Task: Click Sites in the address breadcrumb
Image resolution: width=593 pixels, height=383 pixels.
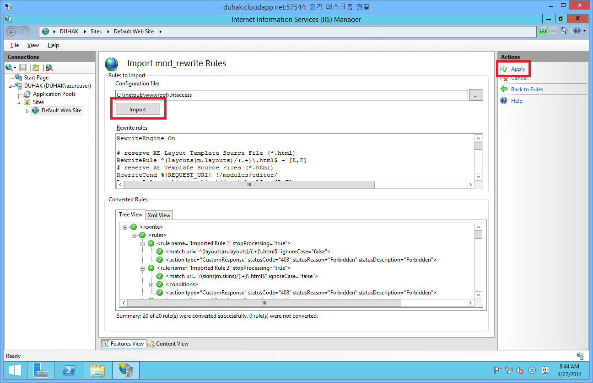Action: click(x=96, y=31)
